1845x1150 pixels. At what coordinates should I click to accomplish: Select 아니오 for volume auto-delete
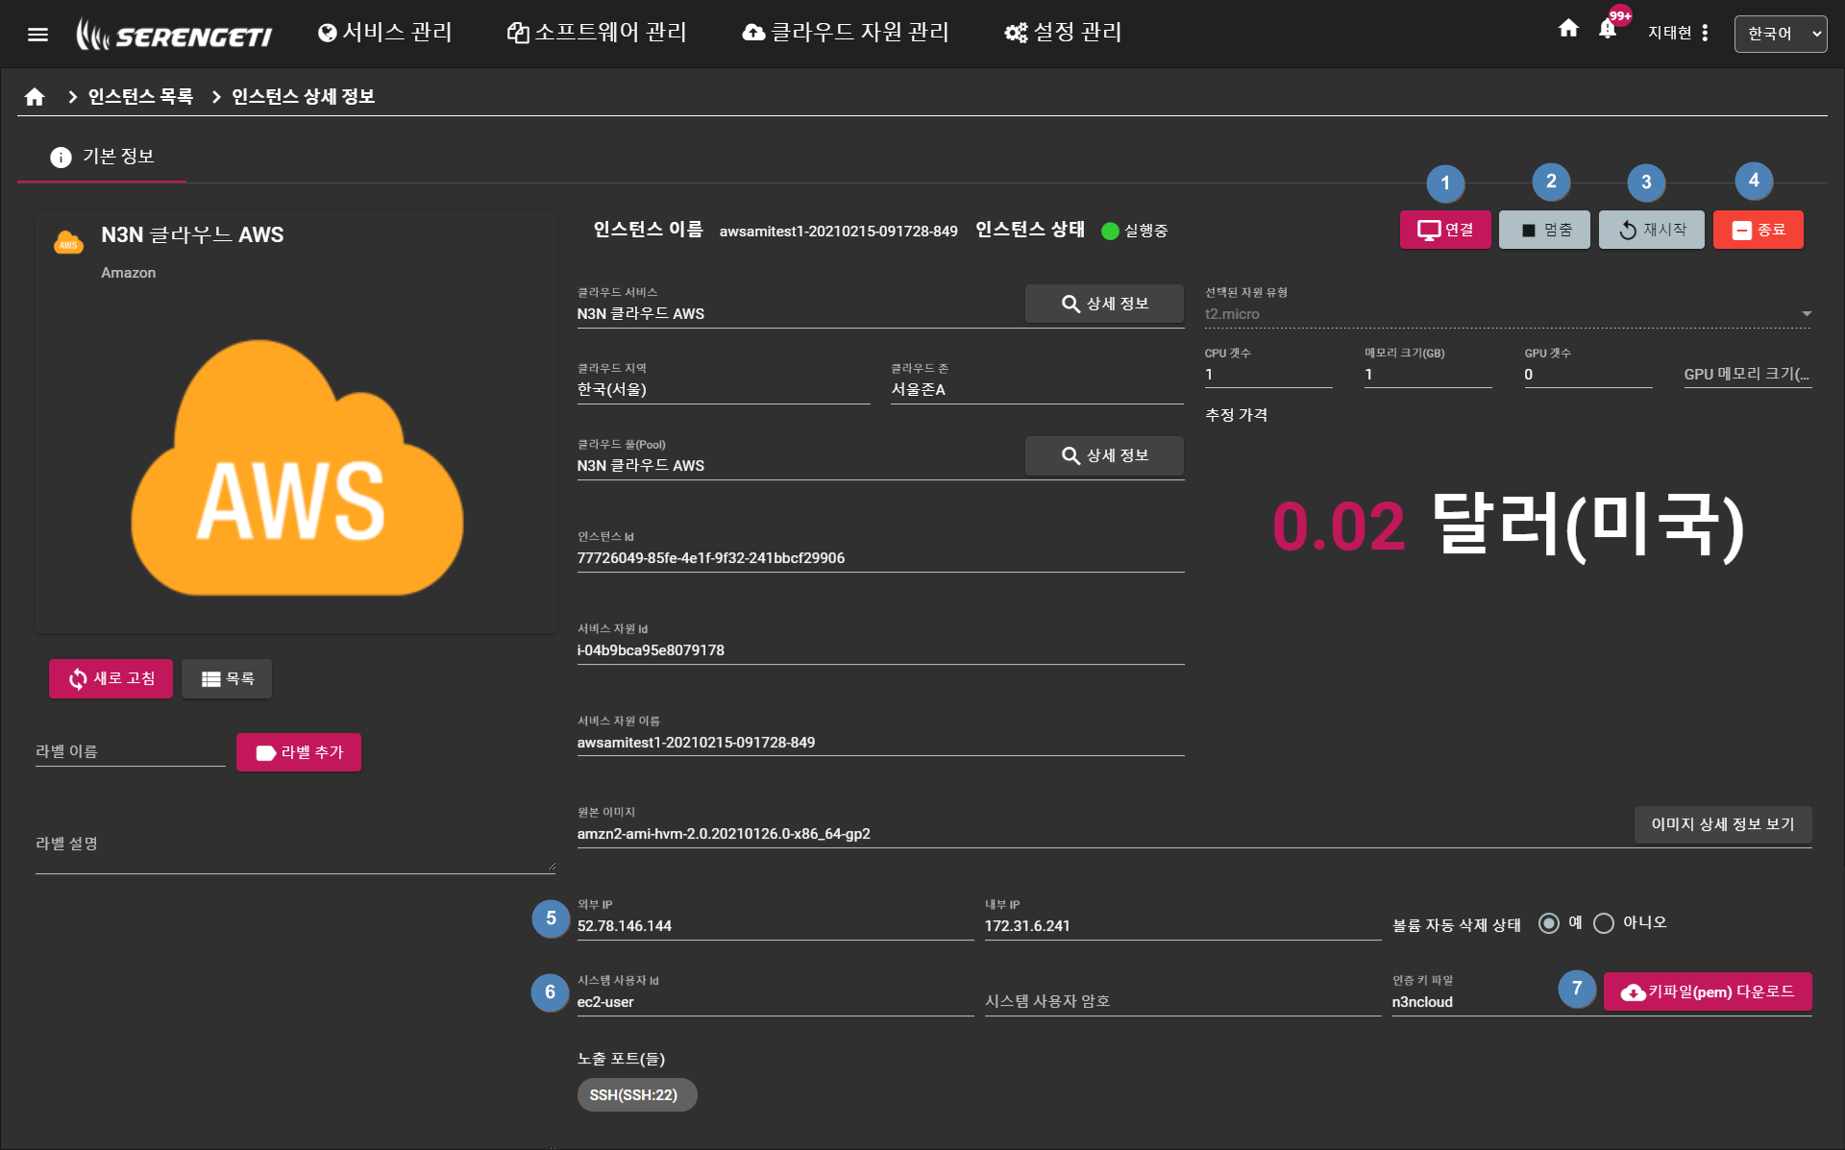pyautogui.click(x=1603, y=923)
